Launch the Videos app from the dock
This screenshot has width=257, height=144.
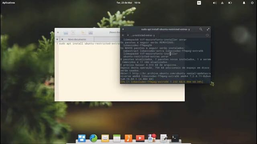click(140, 138)
